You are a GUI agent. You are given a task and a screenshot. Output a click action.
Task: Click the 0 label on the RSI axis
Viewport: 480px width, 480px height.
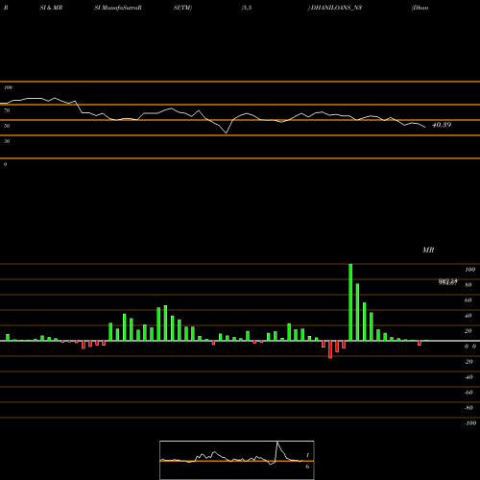coord(5,164)
